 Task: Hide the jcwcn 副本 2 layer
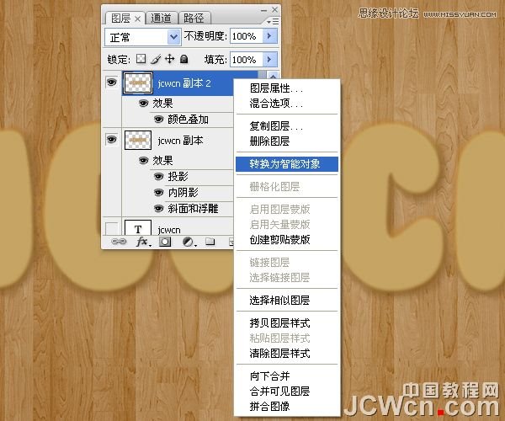coord(111,83)
